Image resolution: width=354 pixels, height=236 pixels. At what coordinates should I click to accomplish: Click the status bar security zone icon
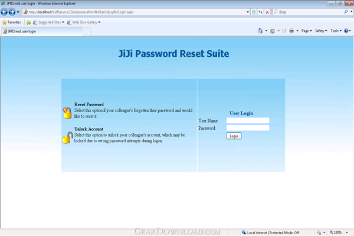tap(244, 232)
